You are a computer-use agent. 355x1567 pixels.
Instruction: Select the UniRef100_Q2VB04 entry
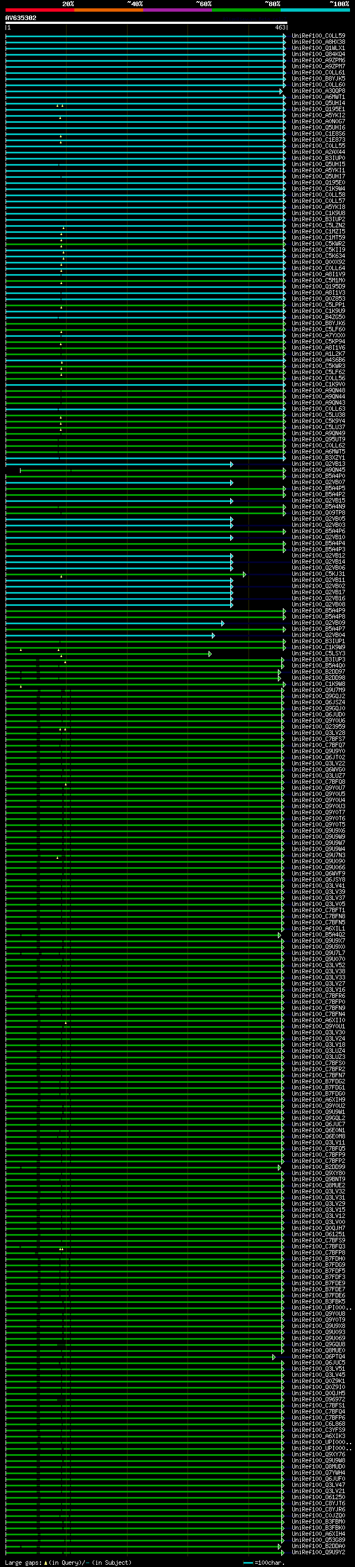click(x=318, y=635)
